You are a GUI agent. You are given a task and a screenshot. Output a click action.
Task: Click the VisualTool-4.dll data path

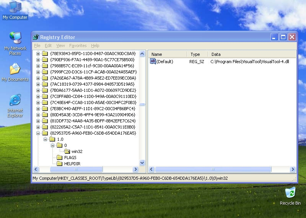tap(250, 62)
